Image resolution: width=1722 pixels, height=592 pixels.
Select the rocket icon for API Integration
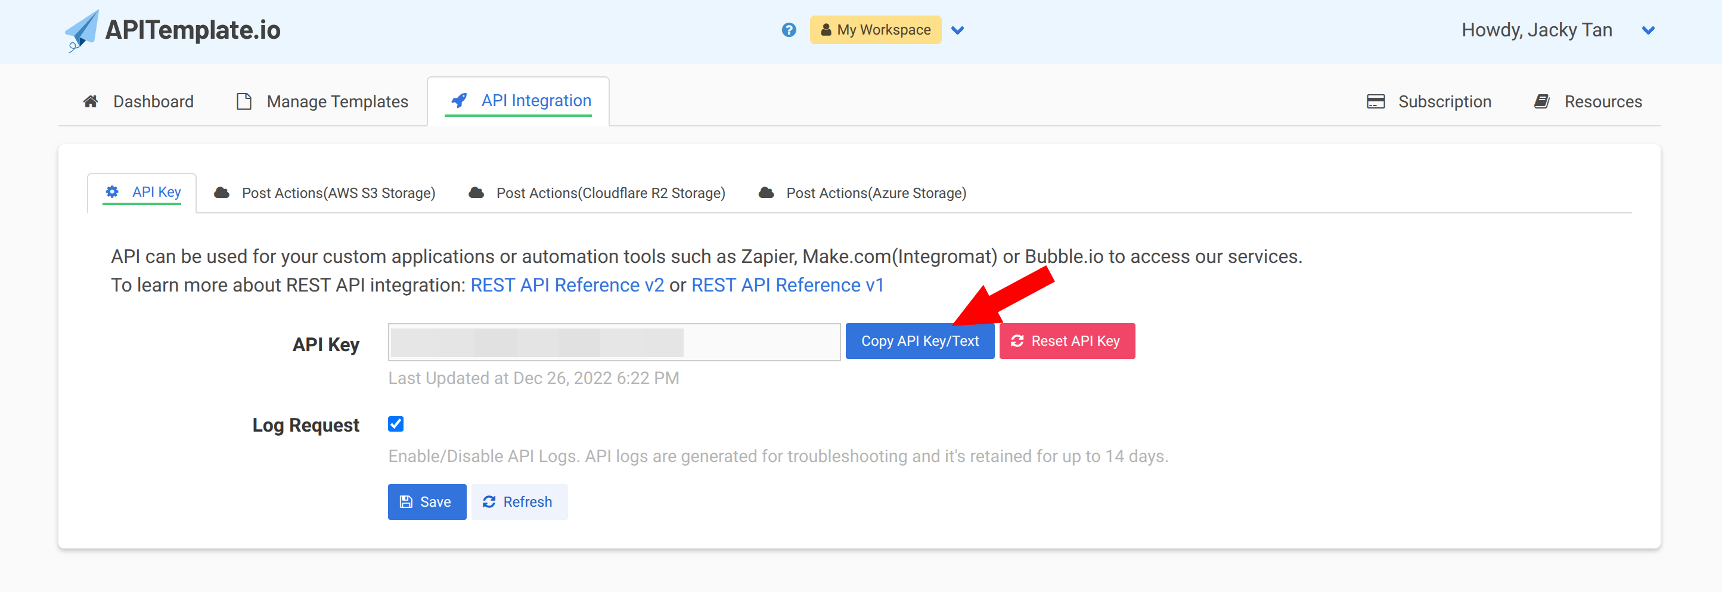[458, 100]
